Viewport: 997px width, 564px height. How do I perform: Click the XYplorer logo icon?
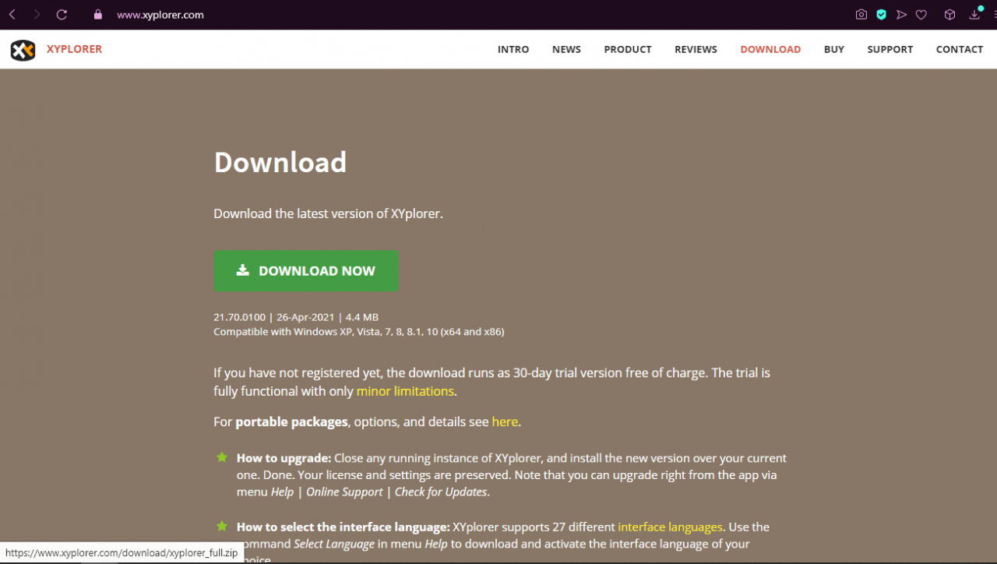(23, 50)
